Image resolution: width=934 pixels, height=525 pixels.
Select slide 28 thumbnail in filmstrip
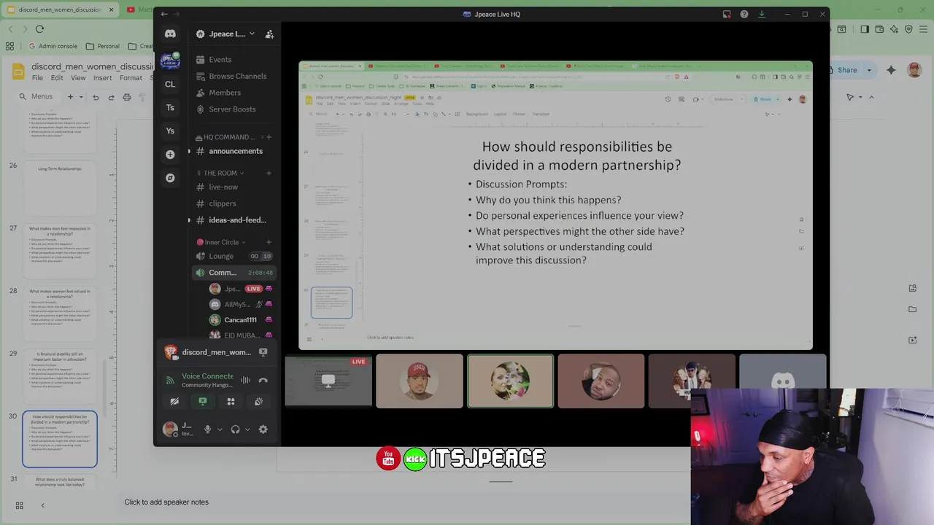click(x=60, y=313)
